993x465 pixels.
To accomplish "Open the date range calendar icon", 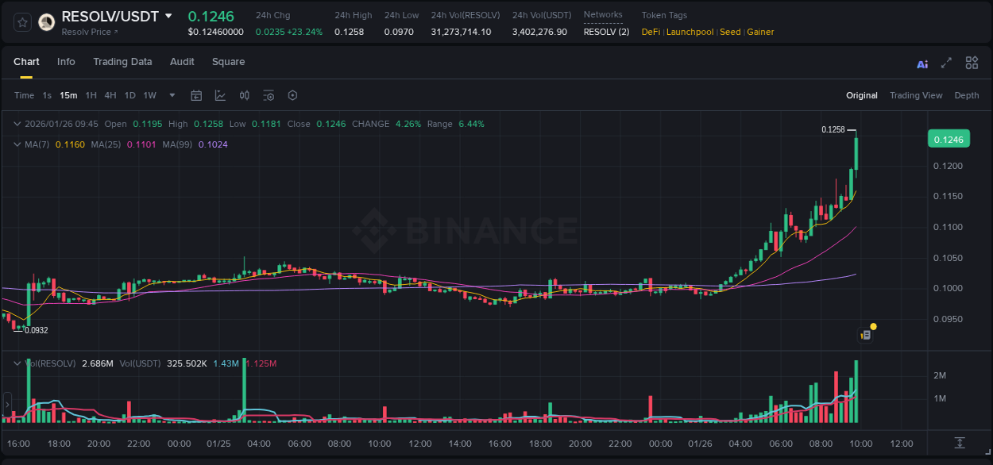I will [x=196, y=95].
